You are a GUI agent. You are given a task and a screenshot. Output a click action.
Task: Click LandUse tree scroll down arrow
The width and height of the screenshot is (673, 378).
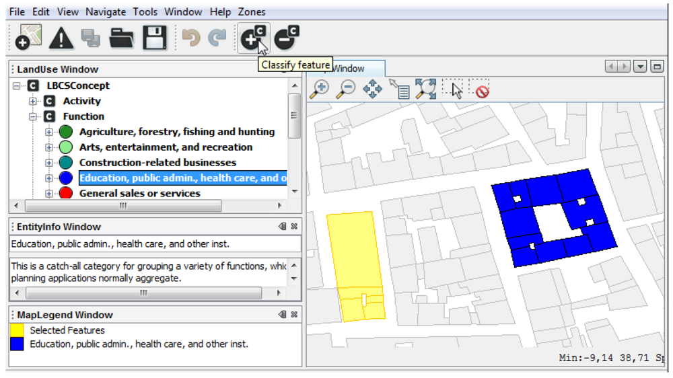(295, 192)
